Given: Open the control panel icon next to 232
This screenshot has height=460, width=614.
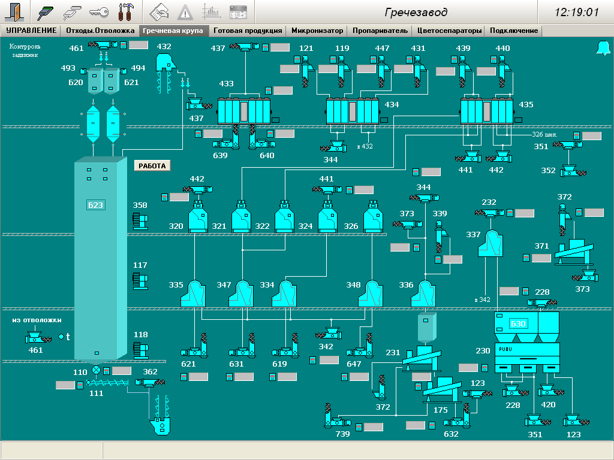Looking at the screenshot, I should coord(510,213).
